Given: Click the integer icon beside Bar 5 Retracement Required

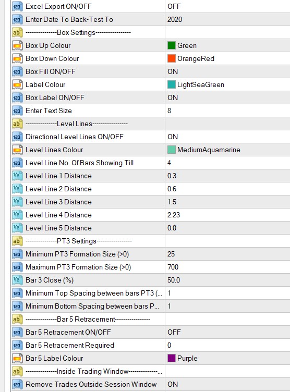Looking at the screenshot, I should (17, 345).
